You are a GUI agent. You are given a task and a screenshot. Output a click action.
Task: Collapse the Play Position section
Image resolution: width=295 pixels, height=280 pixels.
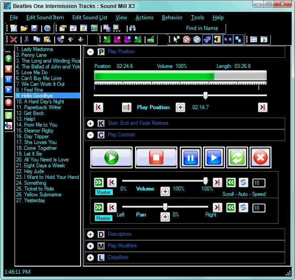[90, 52]
